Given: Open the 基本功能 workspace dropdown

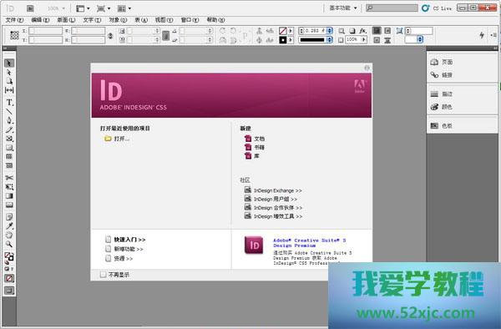Looking at the screenshot, I should (343, 8).
